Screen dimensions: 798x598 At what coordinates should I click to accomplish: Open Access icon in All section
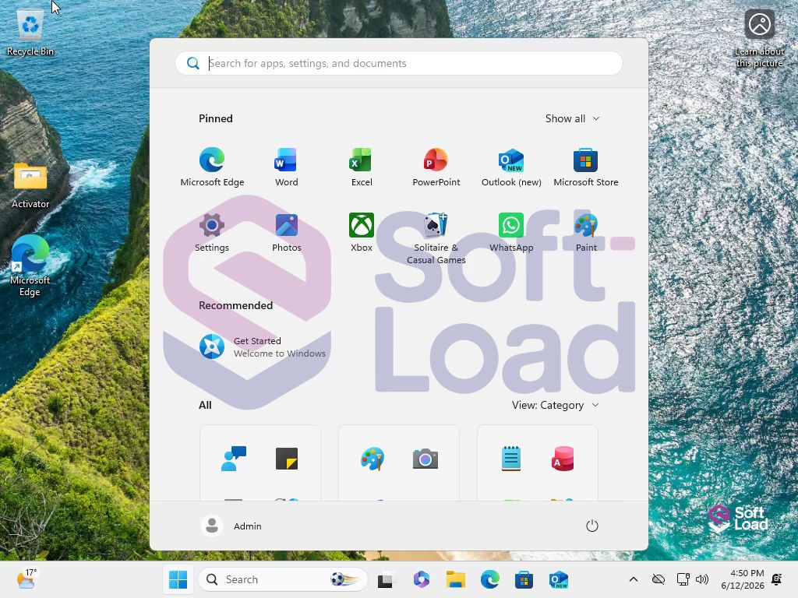click(x=563, y=459)
